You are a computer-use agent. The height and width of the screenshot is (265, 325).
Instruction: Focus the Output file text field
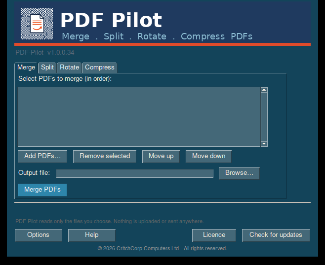(x=135, y=173)
